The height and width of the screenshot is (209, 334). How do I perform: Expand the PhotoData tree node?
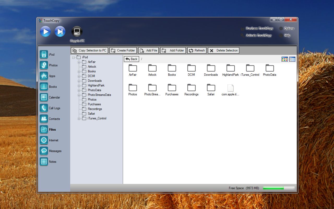click(79, 90)
